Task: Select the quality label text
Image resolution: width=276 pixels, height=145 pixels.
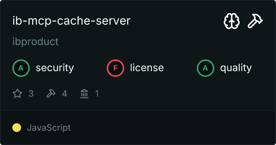Action: (x=236, y=68)
